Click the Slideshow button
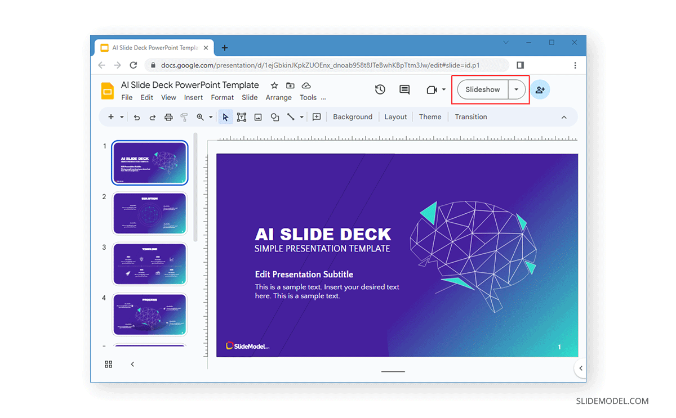Viewport: 676px width, 418px height. click(482, 89)
